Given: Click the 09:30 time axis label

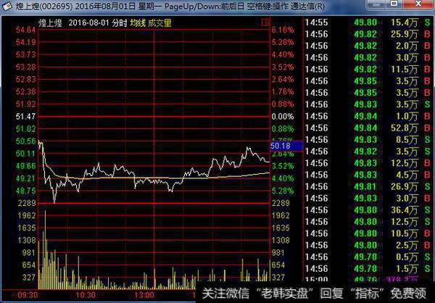Looking at the screenshot, I should click(28, 295).
